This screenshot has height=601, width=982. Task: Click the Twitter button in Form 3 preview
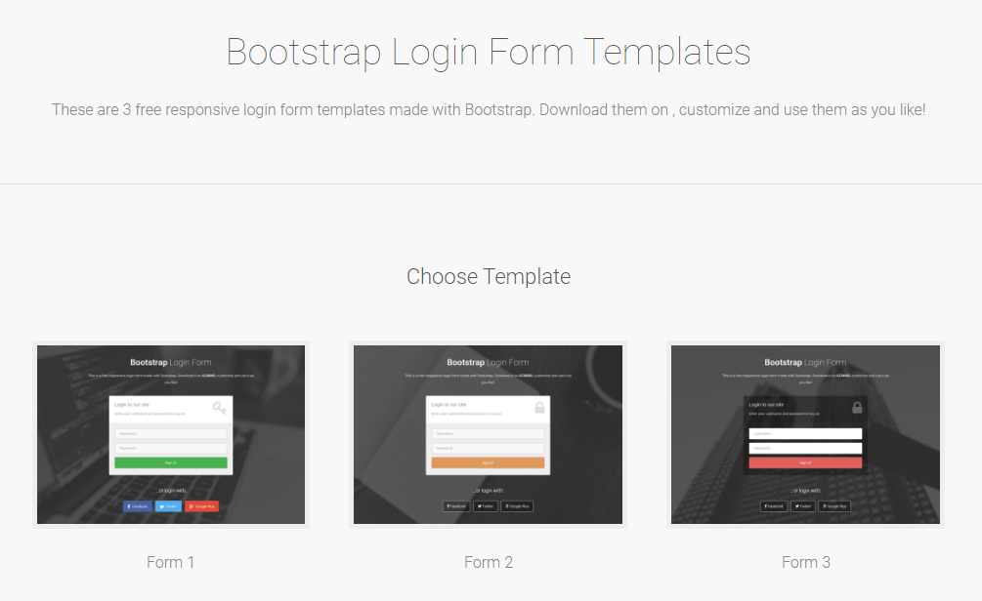(804, 506)
